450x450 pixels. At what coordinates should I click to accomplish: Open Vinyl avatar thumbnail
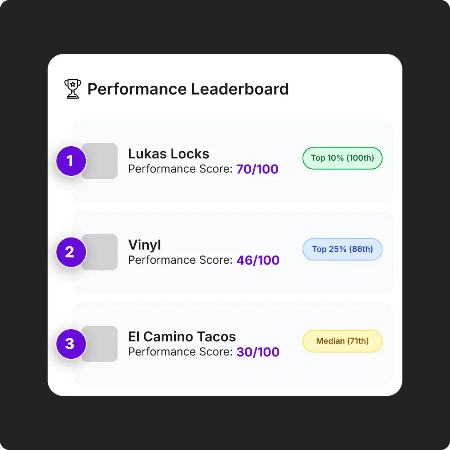(100, 252)
